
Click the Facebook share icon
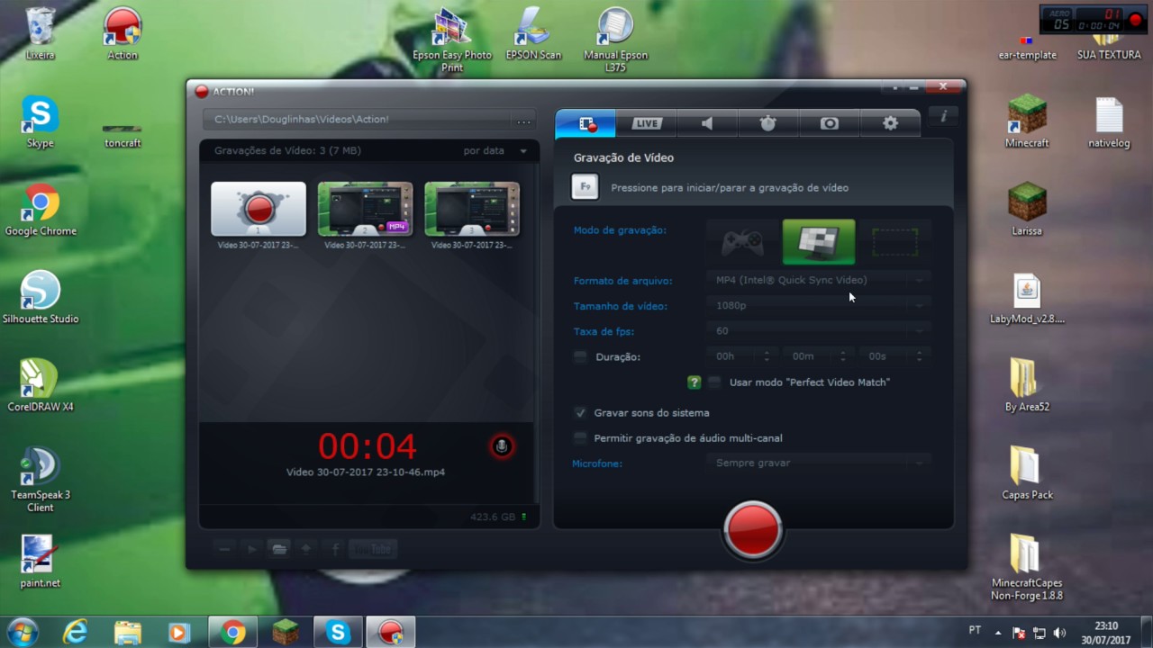[334, 549]
